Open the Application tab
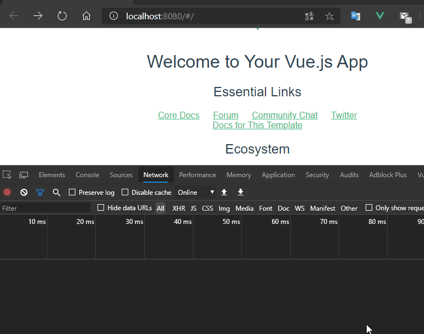 278,175
